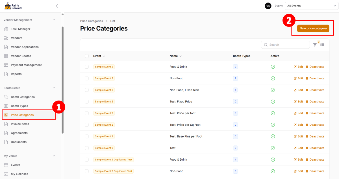
Task: Collapse the sidebar with the arrow
Action: click(57, 6)
